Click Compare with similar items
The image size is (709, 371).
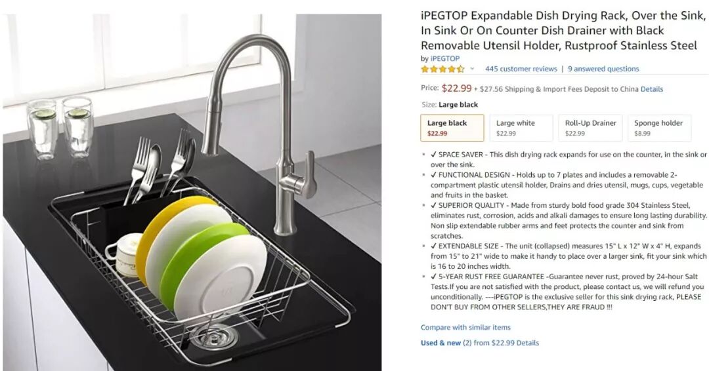coord(465,327)
